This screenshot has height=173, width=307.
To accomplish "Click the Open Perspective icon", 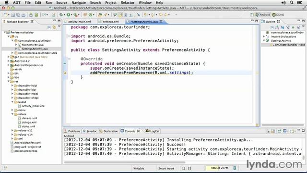I will pos(252,15).
